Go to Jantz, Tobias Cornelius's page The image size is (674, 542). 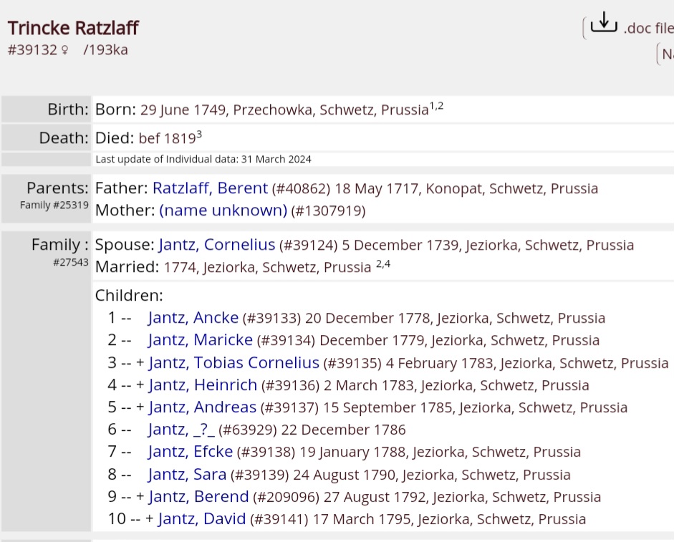tap(234, 363)
